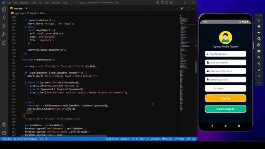
Task: Click emulator toolbar overview square icon
Action: (x=259, y=76)
